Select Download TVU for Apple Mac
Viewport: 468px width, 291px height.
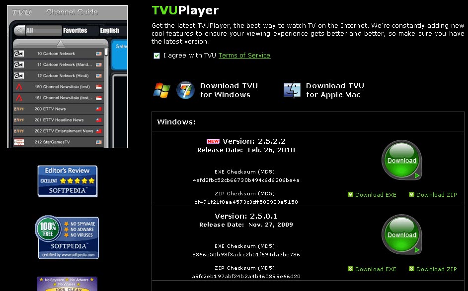[335, 90]
